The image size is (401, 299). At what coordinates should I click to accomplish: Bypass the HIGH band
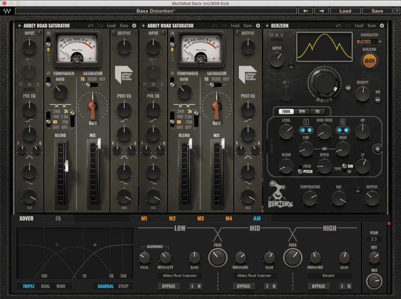[319, 286]
